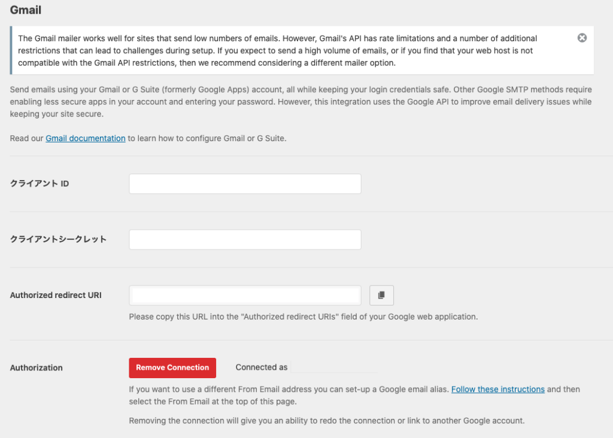Focus the クライアント ID input field

tap(245, 184)
